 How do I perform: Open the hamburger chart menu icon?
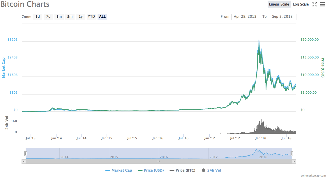[322, 4]
